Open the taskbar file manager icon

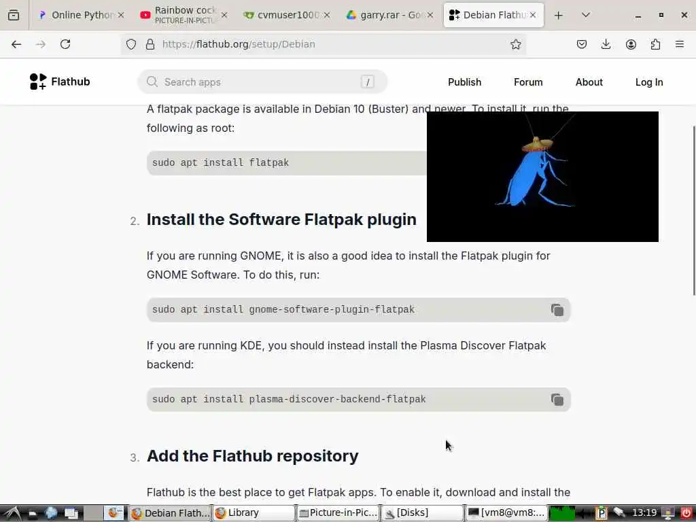click(33, 514)
